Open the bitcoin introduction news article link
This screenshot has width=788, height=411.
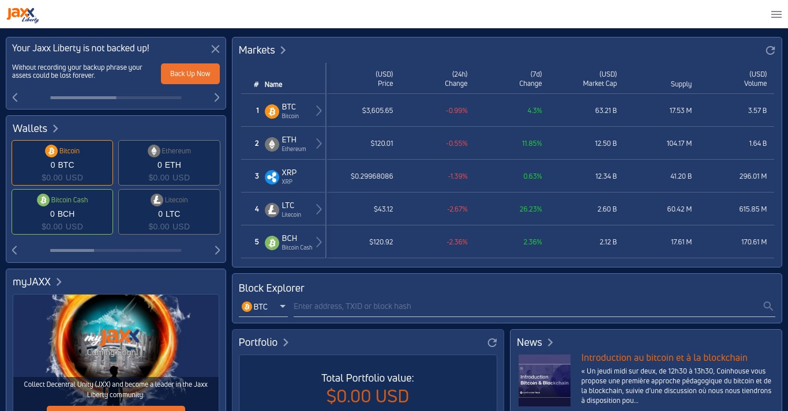pos(664,358)
